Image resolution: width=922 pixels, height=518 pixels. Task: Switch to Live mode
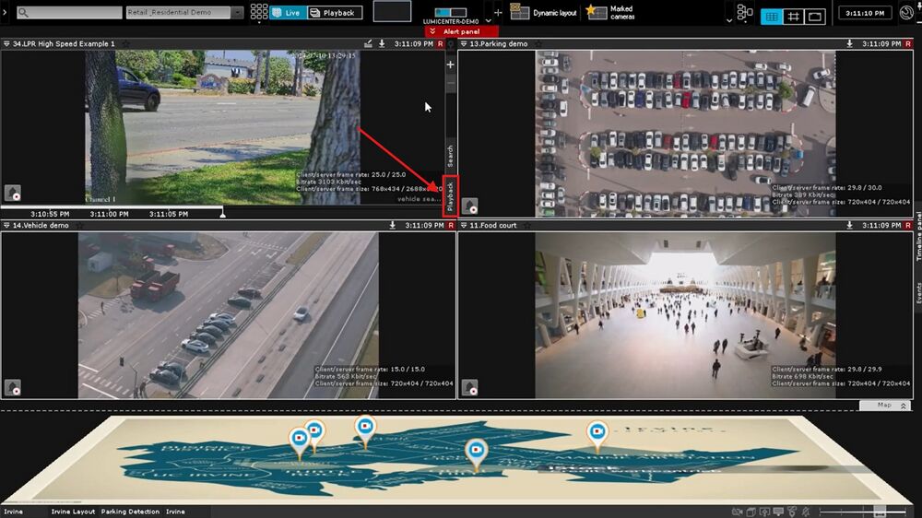click(286, 13)
